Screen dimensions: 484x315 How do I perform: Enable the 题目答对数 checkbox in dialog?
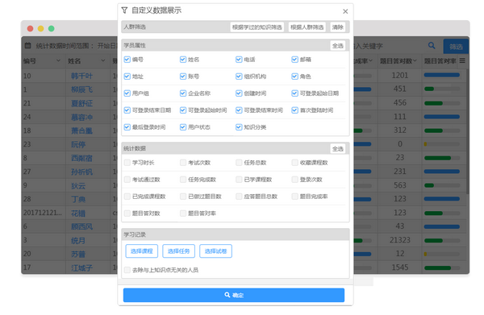[127, 213]
